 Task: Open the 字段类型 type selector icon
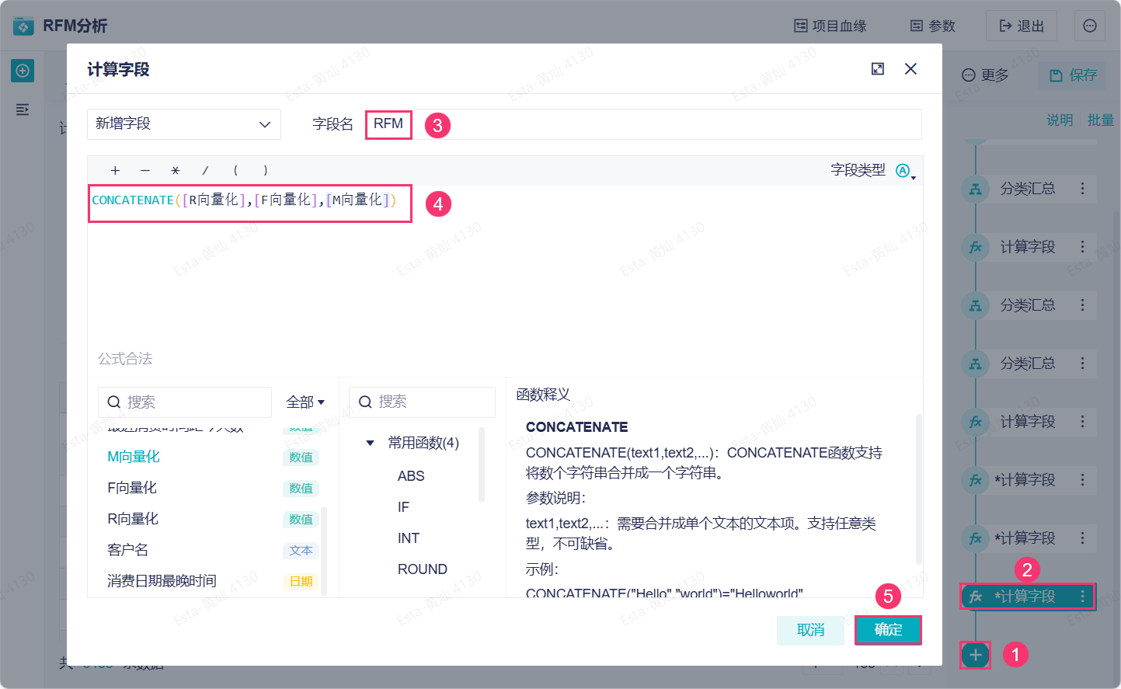pos(905,171)
